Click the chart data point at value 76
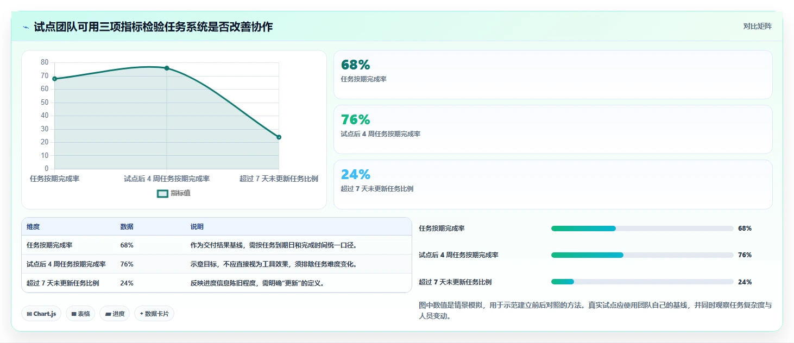Image resolution: width=794 pixels, height=343 pixels. click(167, 68)
